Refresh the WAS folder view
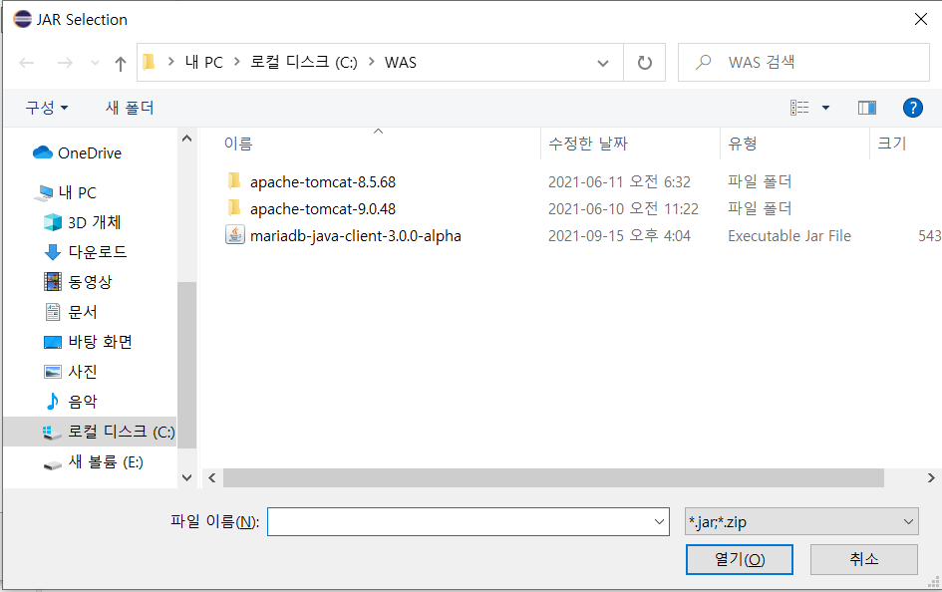Image resolution: width=942 pixels, height=592 pixels. point(645,63)
